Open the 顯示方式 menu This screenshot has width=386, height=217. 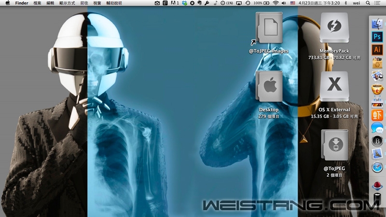tap(67, 3)
